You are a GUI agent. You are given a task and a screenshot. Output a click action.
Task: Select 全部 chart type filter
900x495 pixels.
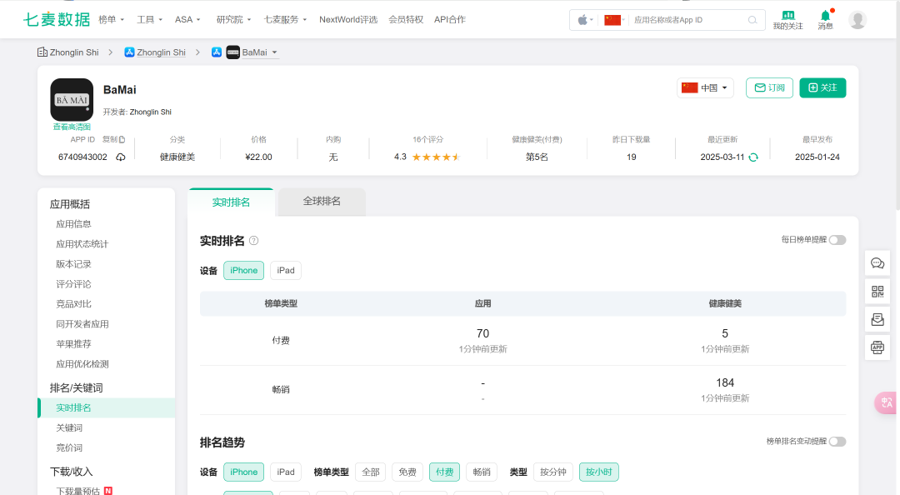pyautogui.click(x=371, y=472)
